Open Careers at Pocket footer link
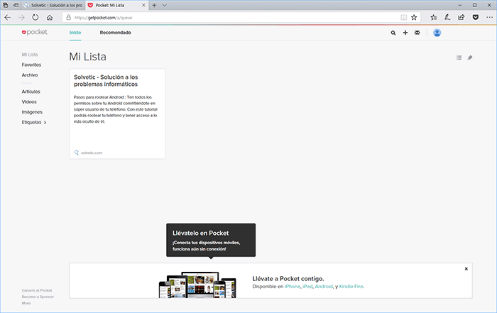Screen dimensions: 497x313 click(x=37, y=290)
